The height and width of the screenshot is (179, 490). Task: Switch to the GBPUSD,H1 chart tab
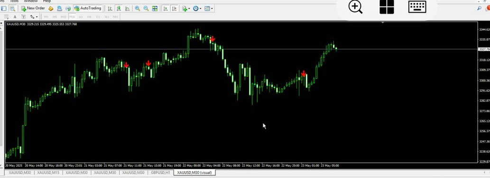click(161, 172)
